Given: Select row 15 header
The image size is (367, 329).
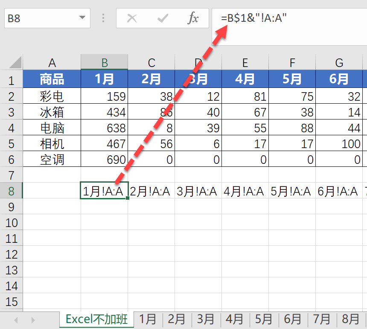Looking at the screenshot, I should pos(11,301).
